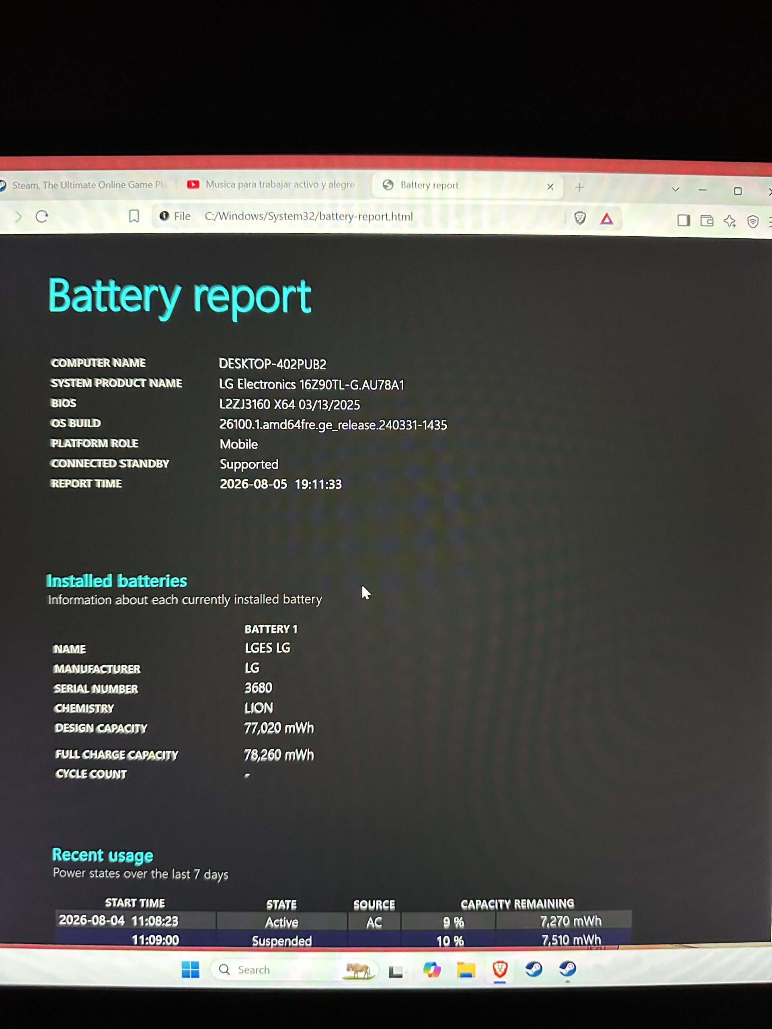
Task: Click the START TIME column header
Action: click(135, 904)
